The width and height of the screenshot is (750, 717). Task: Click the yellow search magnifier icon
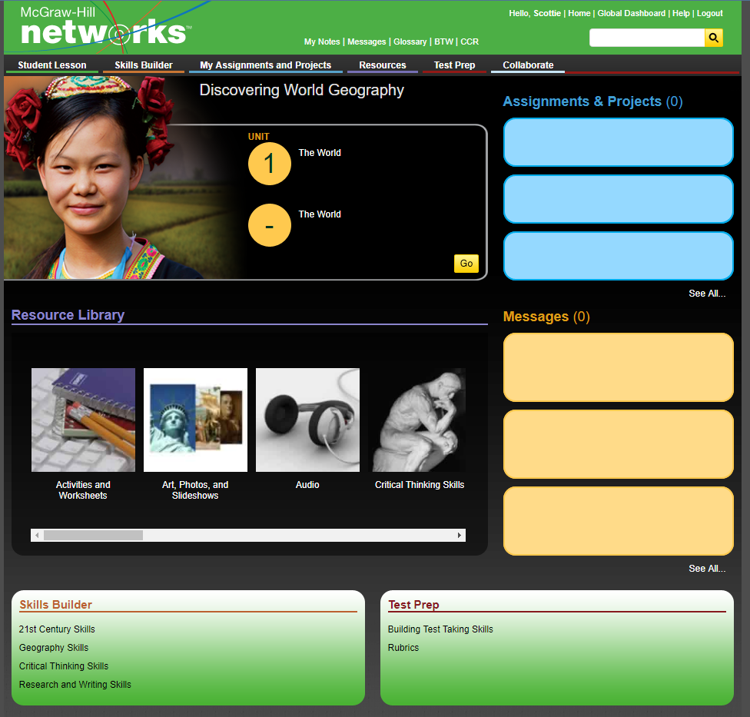click(713, 38)
